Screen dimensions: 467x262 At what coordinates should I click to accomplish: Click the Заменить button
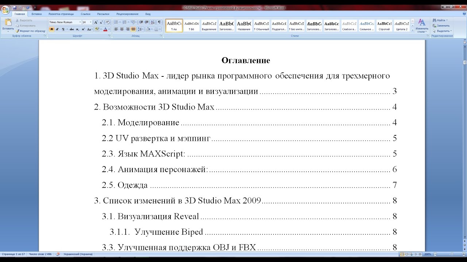coord(443,25)
